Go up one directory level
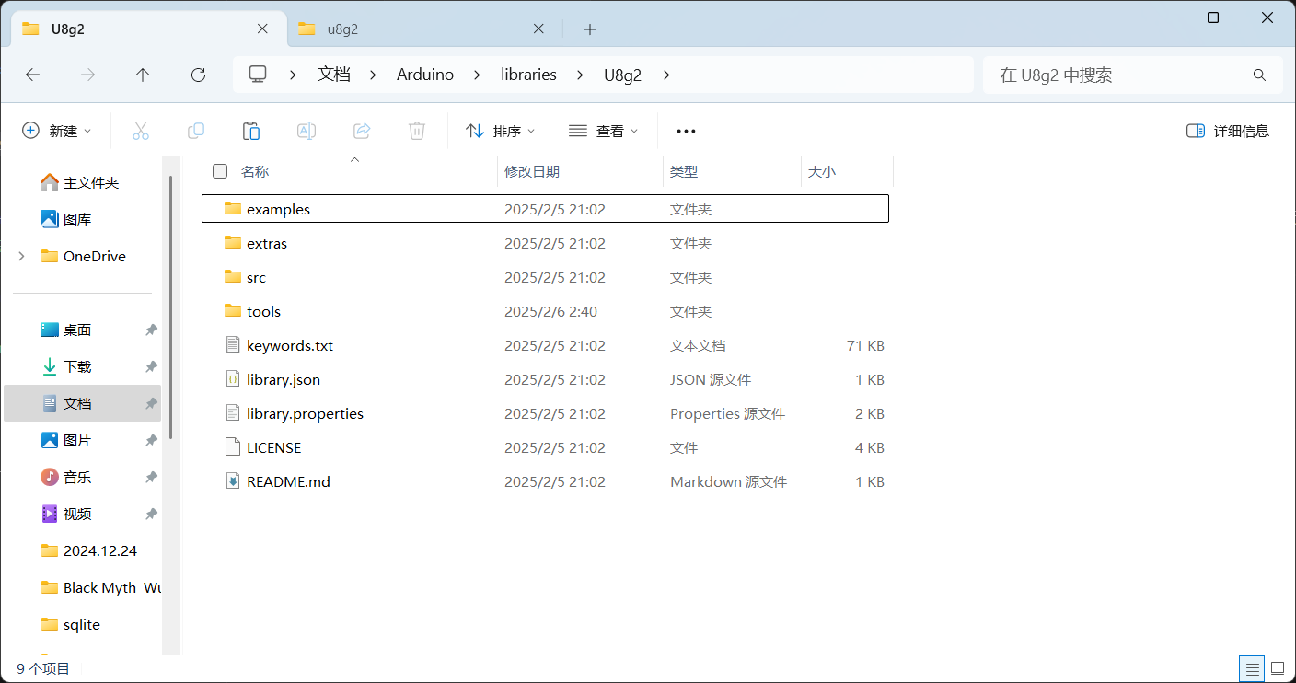Image resolution: width=1296 pixels, height=683 pixels. pyautogui.click(x=143, y=75)
